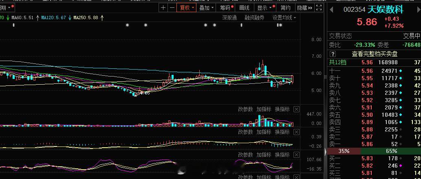
Task: Click 交易中 trading status
Action: pyautogui.click(x=412, y=36)
